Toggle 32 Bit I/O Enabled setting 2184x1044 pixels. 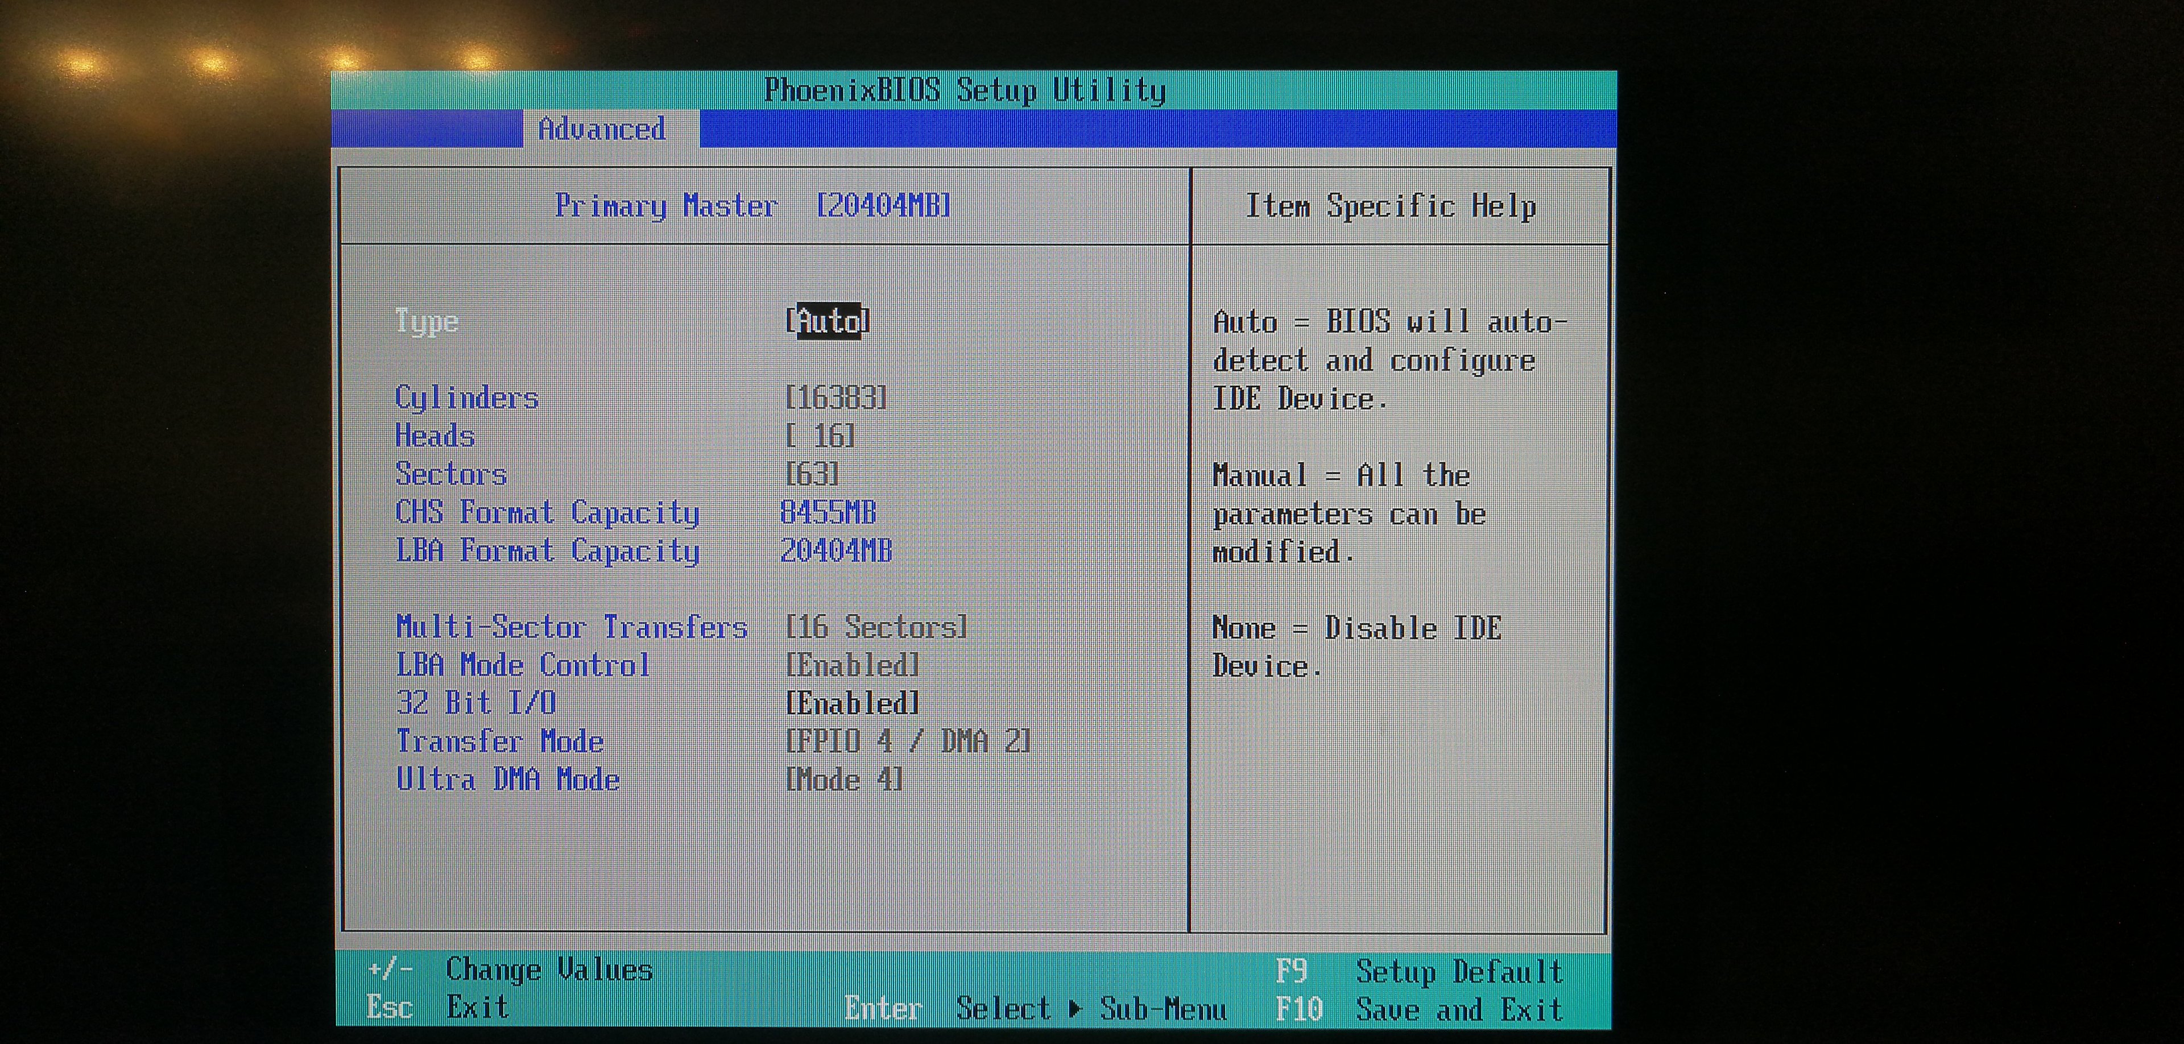[852, 703]
